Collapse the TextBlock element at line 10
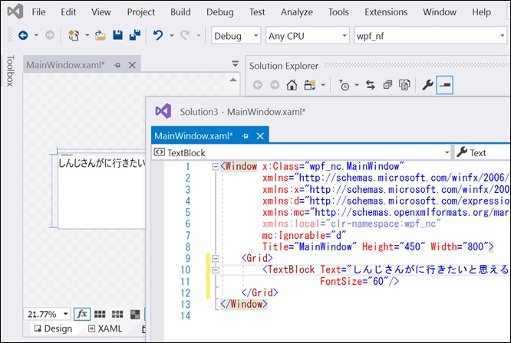The image size is (511, 343). pos(215,270)
